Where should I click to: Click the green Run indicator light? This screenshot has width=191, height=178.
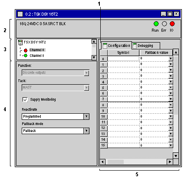coord(156,24)
